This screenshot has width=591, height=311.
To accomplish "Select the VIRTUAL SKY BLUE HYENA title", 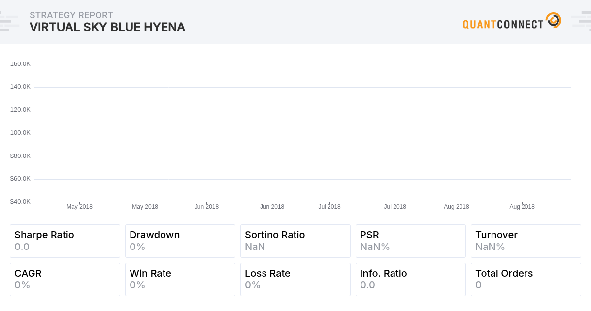I will tap(107, 27).
